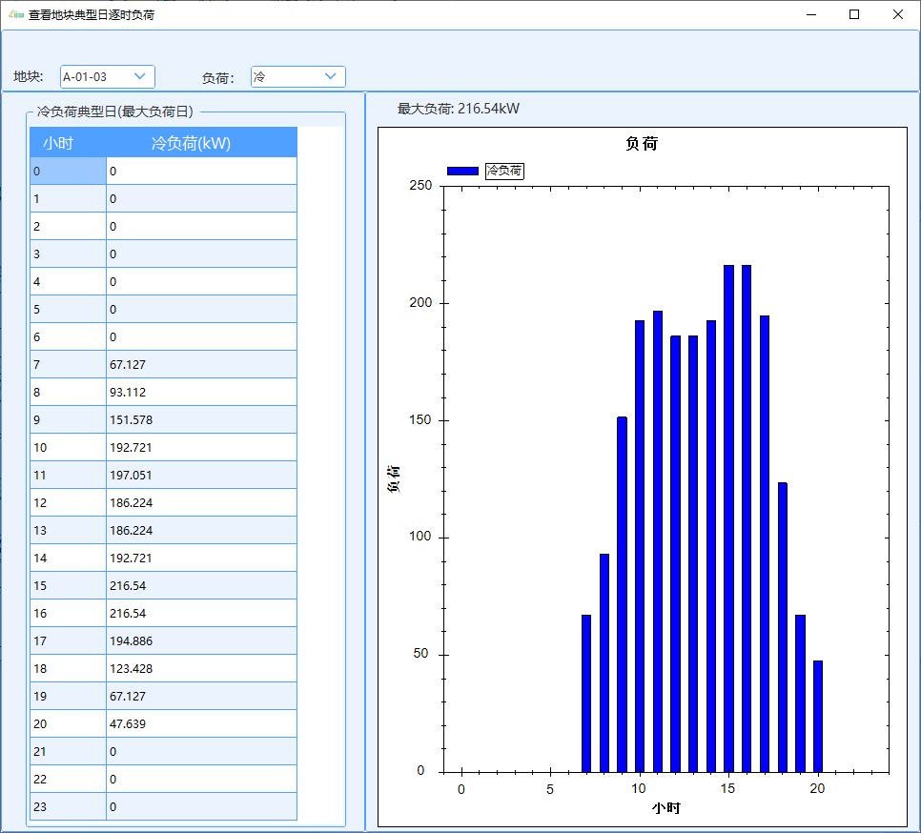The width and height of the screenshot is (921, 833).
Task: Click the application icon in title bar
Action: pos(15,14)
